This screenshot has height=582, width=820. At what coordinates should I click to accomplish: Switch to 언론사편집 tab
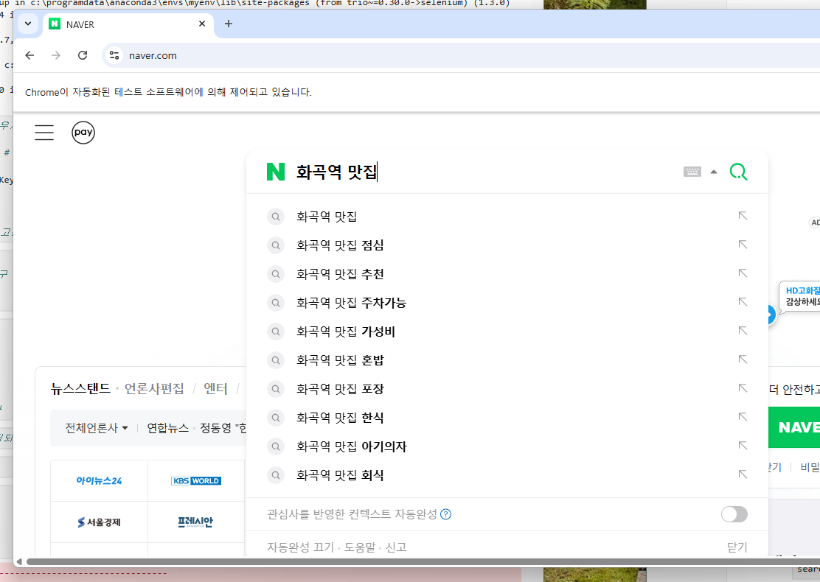coord(154,389)
